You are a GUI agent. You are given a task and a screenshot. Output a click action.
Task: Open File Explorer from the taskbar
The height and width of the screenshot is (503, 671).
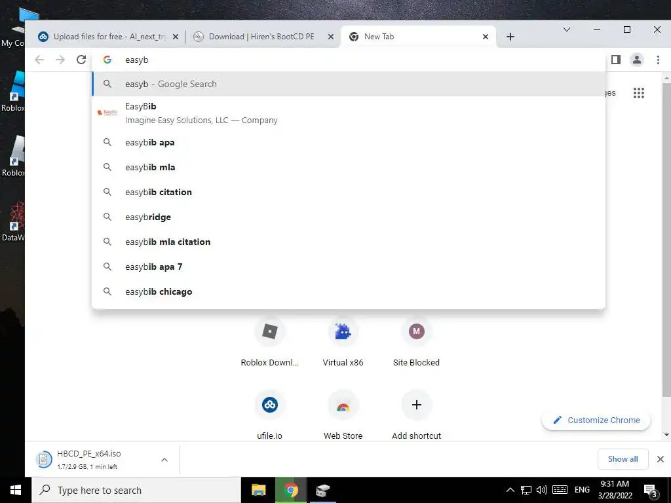[258, 490]
